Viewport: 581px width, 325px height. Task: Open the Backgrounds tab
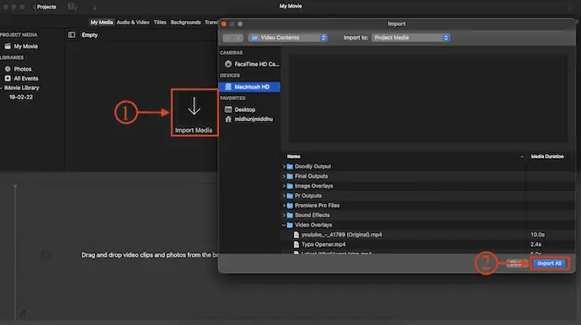point(185,22)
